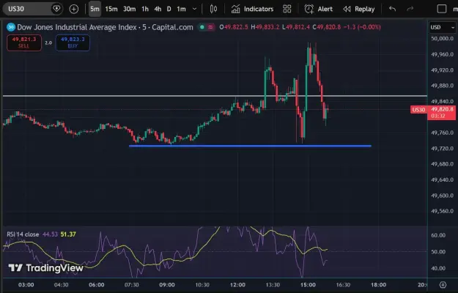Click the pink data mode icon
458x293 pixels.
point(210,27)
